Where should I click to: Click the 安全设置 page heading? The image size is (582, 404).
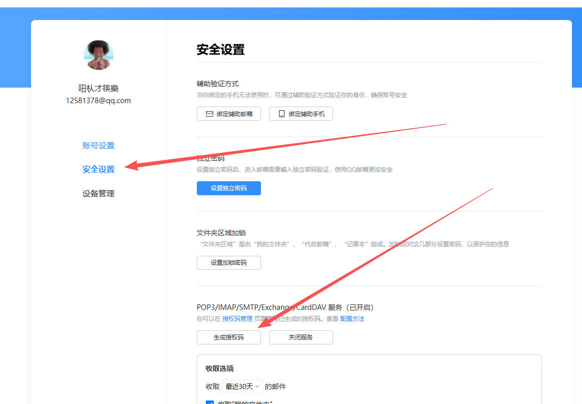click(x=220, y=50)
